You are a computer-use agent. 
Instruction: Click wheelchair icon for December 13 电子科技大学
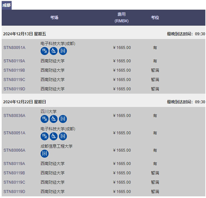pos(54,51)
